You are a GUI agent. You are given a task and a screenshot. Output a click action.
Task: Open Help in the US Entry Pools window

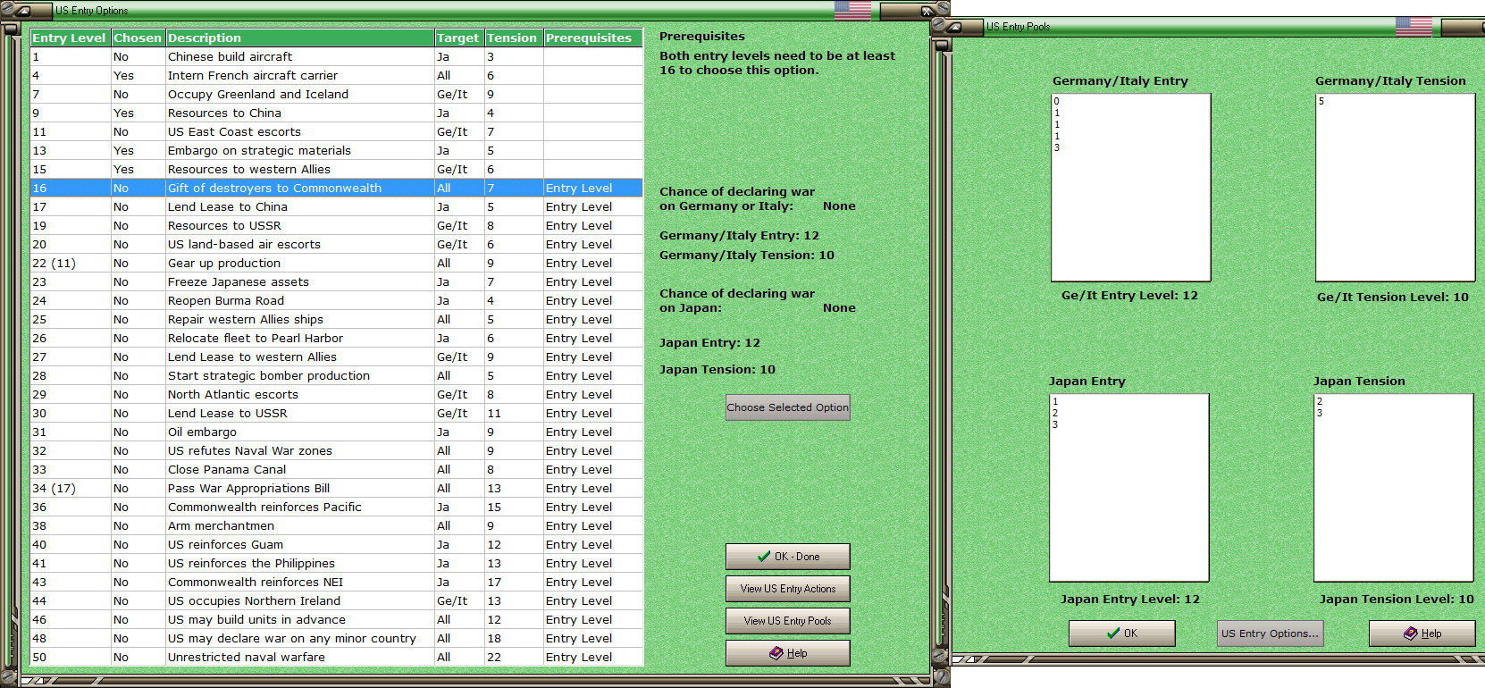click(1422, 633)
